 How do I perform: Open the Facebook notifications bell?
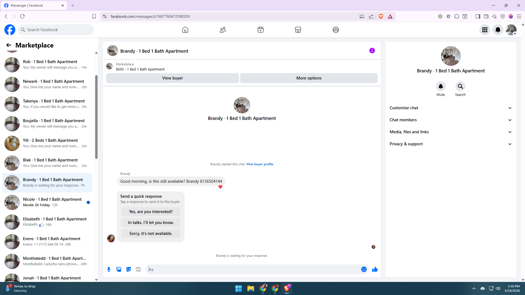click(498, 30)
